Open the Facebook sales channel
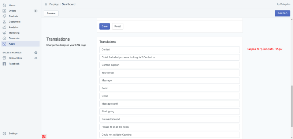This screenshot has width=293, height=139. tap(14, 64)
